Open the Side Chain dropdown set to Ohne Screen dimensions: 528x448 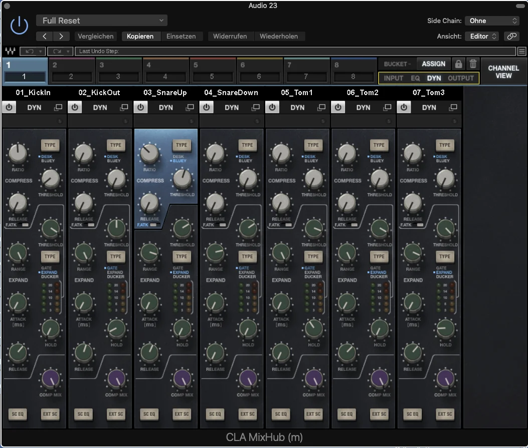(x=492, y=21)
